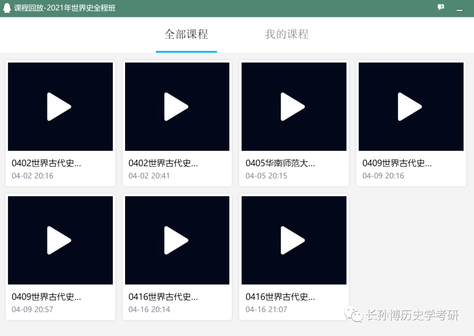Image resolution: width=474 pixels, height=336 pixels.
Task: Click the timestamp 04-16 20:14
Action: (x=149, y=309)
